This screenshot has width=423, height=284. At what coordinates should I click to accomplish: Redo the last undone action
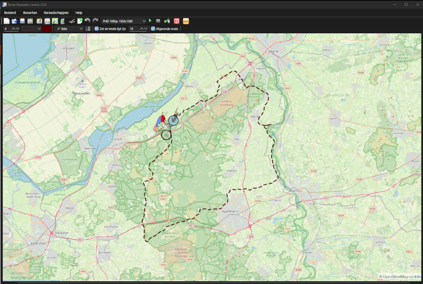tap(95, 21)
